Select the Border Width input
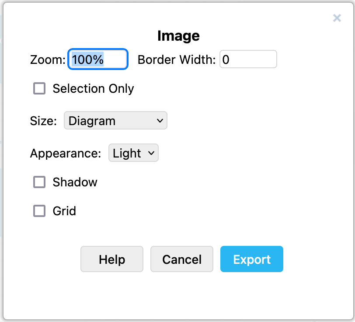The image size is (355, 322). (x=248, y=59)
